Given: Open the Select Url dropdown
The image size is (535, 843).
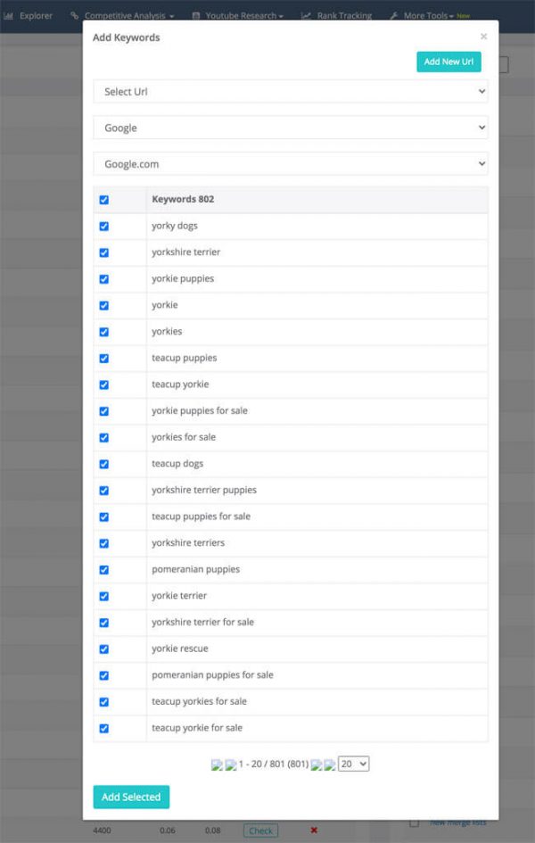Looking at the screenshot, I should click(289, 92).
